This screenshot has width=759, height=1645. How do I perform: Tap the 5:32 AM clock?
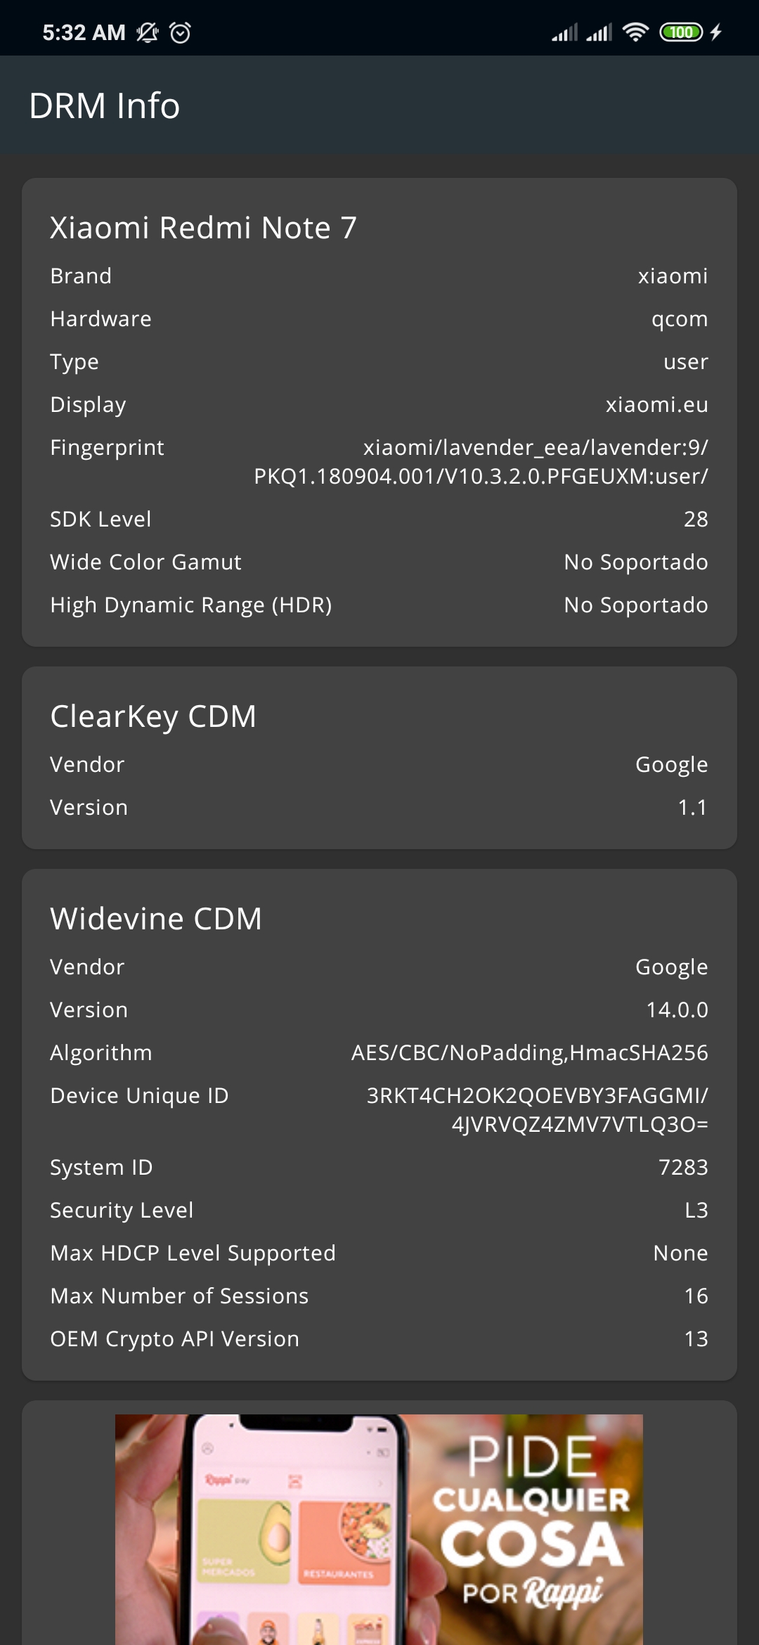coord(84,32)
